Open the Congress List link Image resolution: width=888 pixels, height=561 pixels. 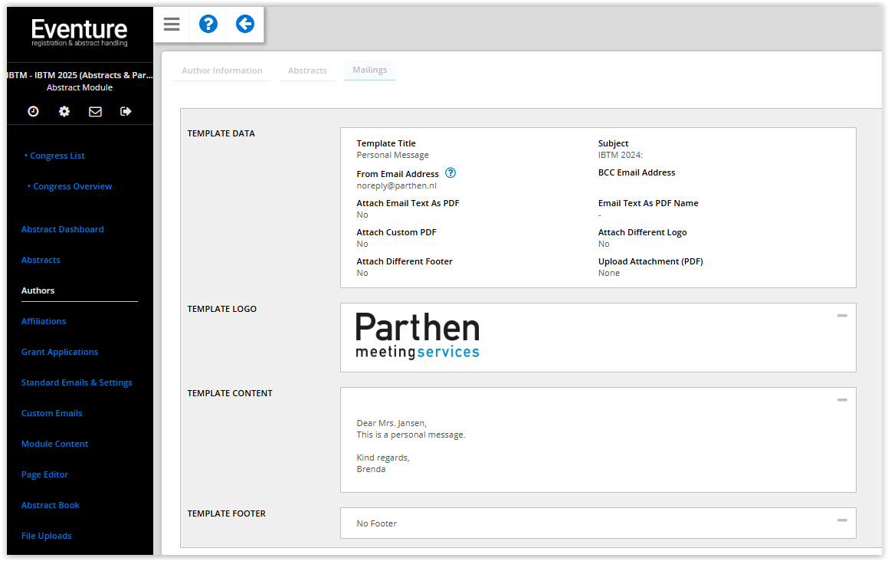[x=57, y=156]
